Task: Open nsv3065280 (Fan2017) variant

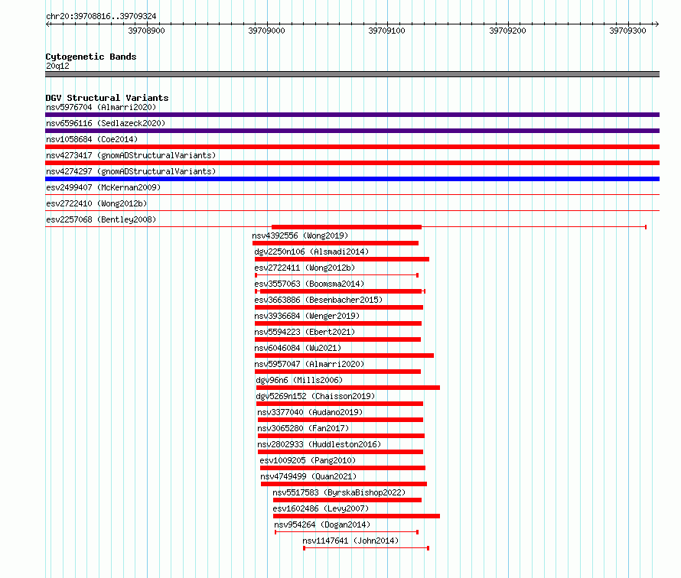Action: pos(303,428)
